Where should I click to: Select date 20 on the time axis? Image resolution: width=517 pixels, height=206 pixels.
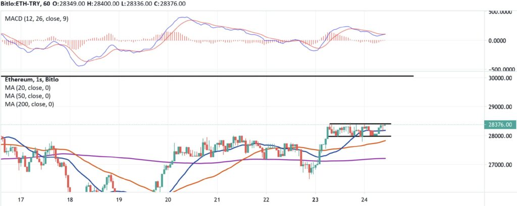pyautogui.click(x=168, y=200)
